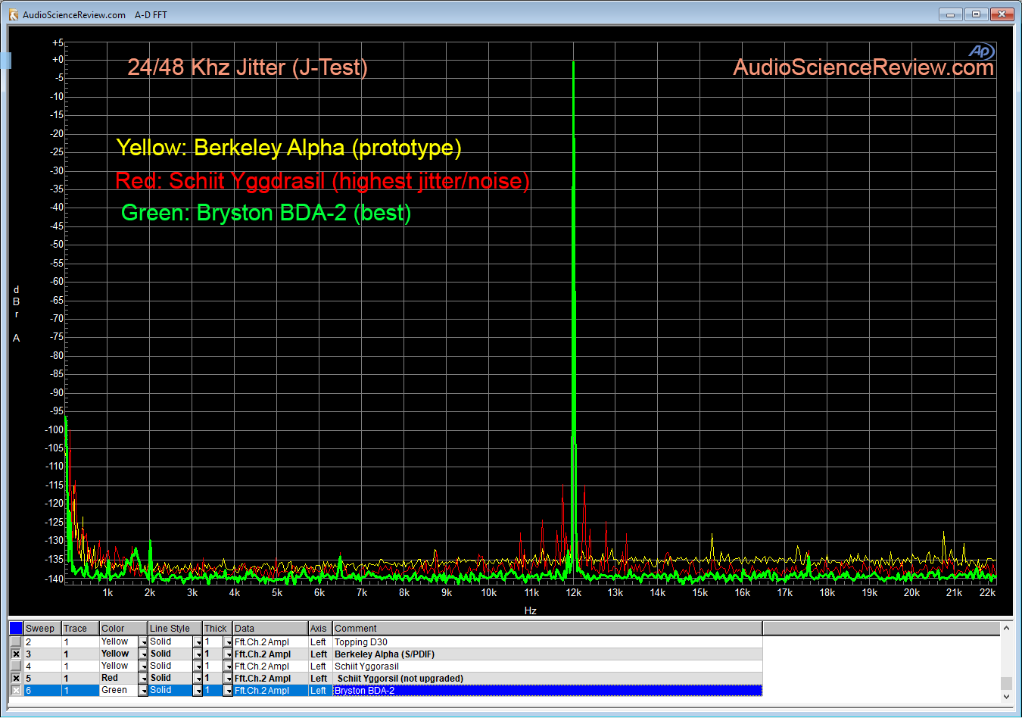Click the Ft.Ch.2 Ampl data cell for sweep 2
Viewport: 1022px width, 718px height.
coord(270,642)
